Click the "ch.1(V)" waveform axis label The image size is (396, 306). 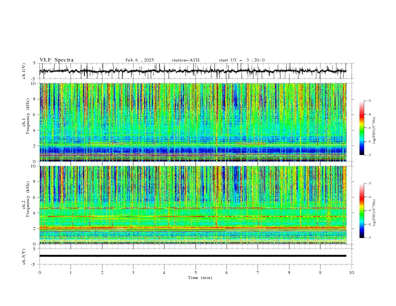[x=24, y=71]
